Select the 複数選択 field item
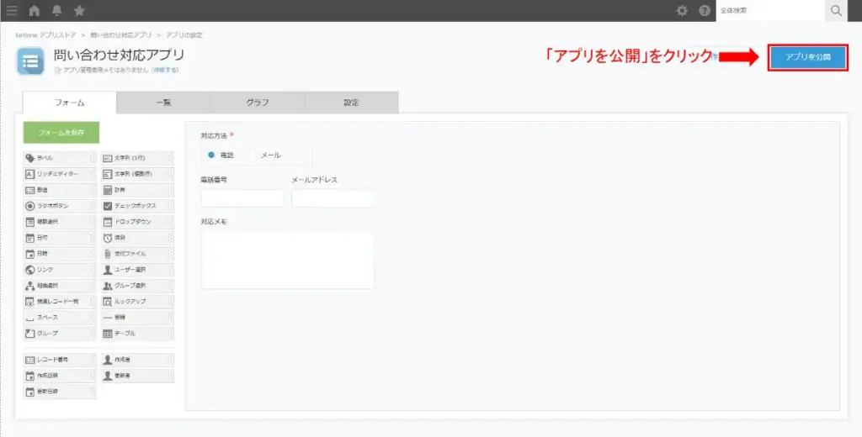 (60, 222)
